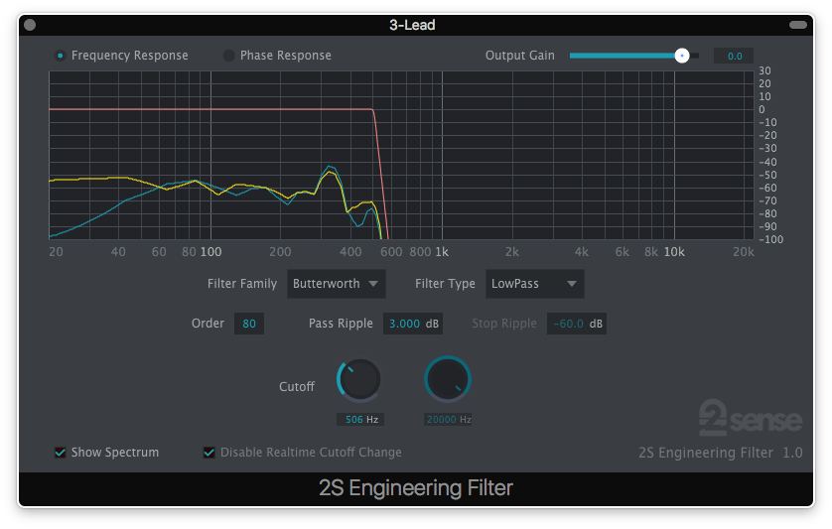The image size is (832, 529).
Task: Click the "3-Lead" window title
Action: (x=412, y=25)
